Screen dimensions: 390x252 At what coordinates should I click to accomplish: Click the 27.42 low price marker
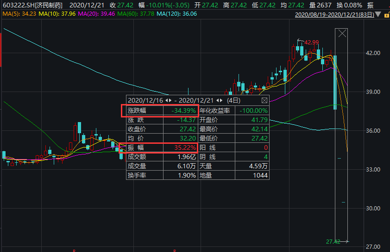(333, 241)
